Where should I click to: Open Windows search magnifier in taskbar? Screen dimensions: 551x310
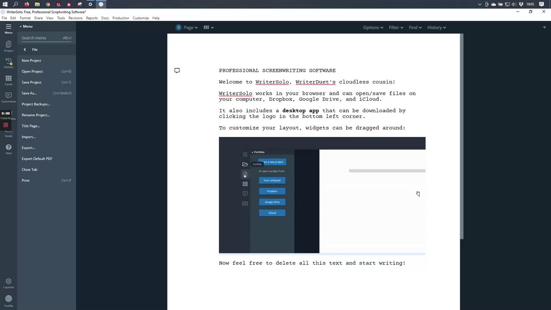(15, 4)
